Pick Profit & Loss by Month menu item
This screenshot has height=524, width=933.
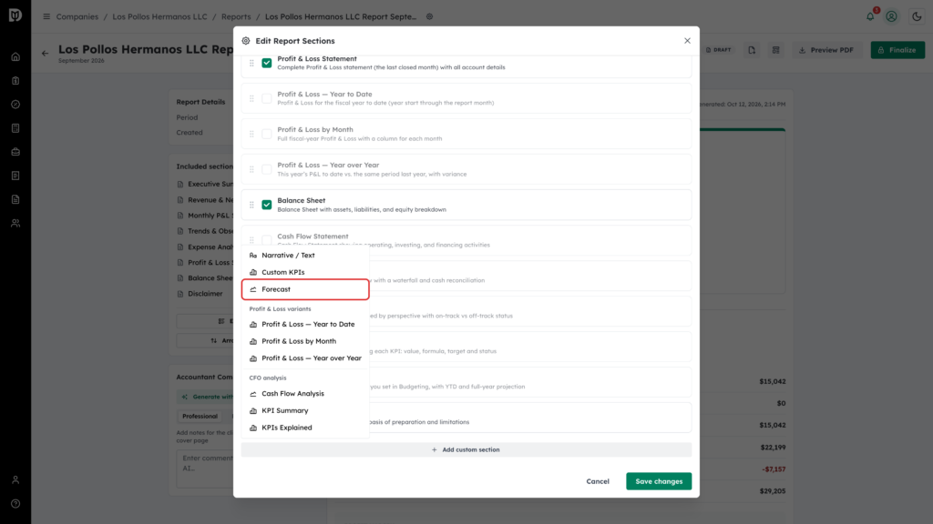point(305,341)
